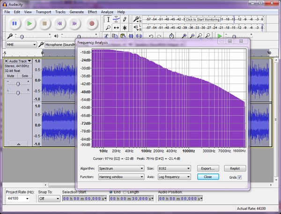Select the Zoom magnifier tool
Screen dimensions: 281x214
coord(108,28)
